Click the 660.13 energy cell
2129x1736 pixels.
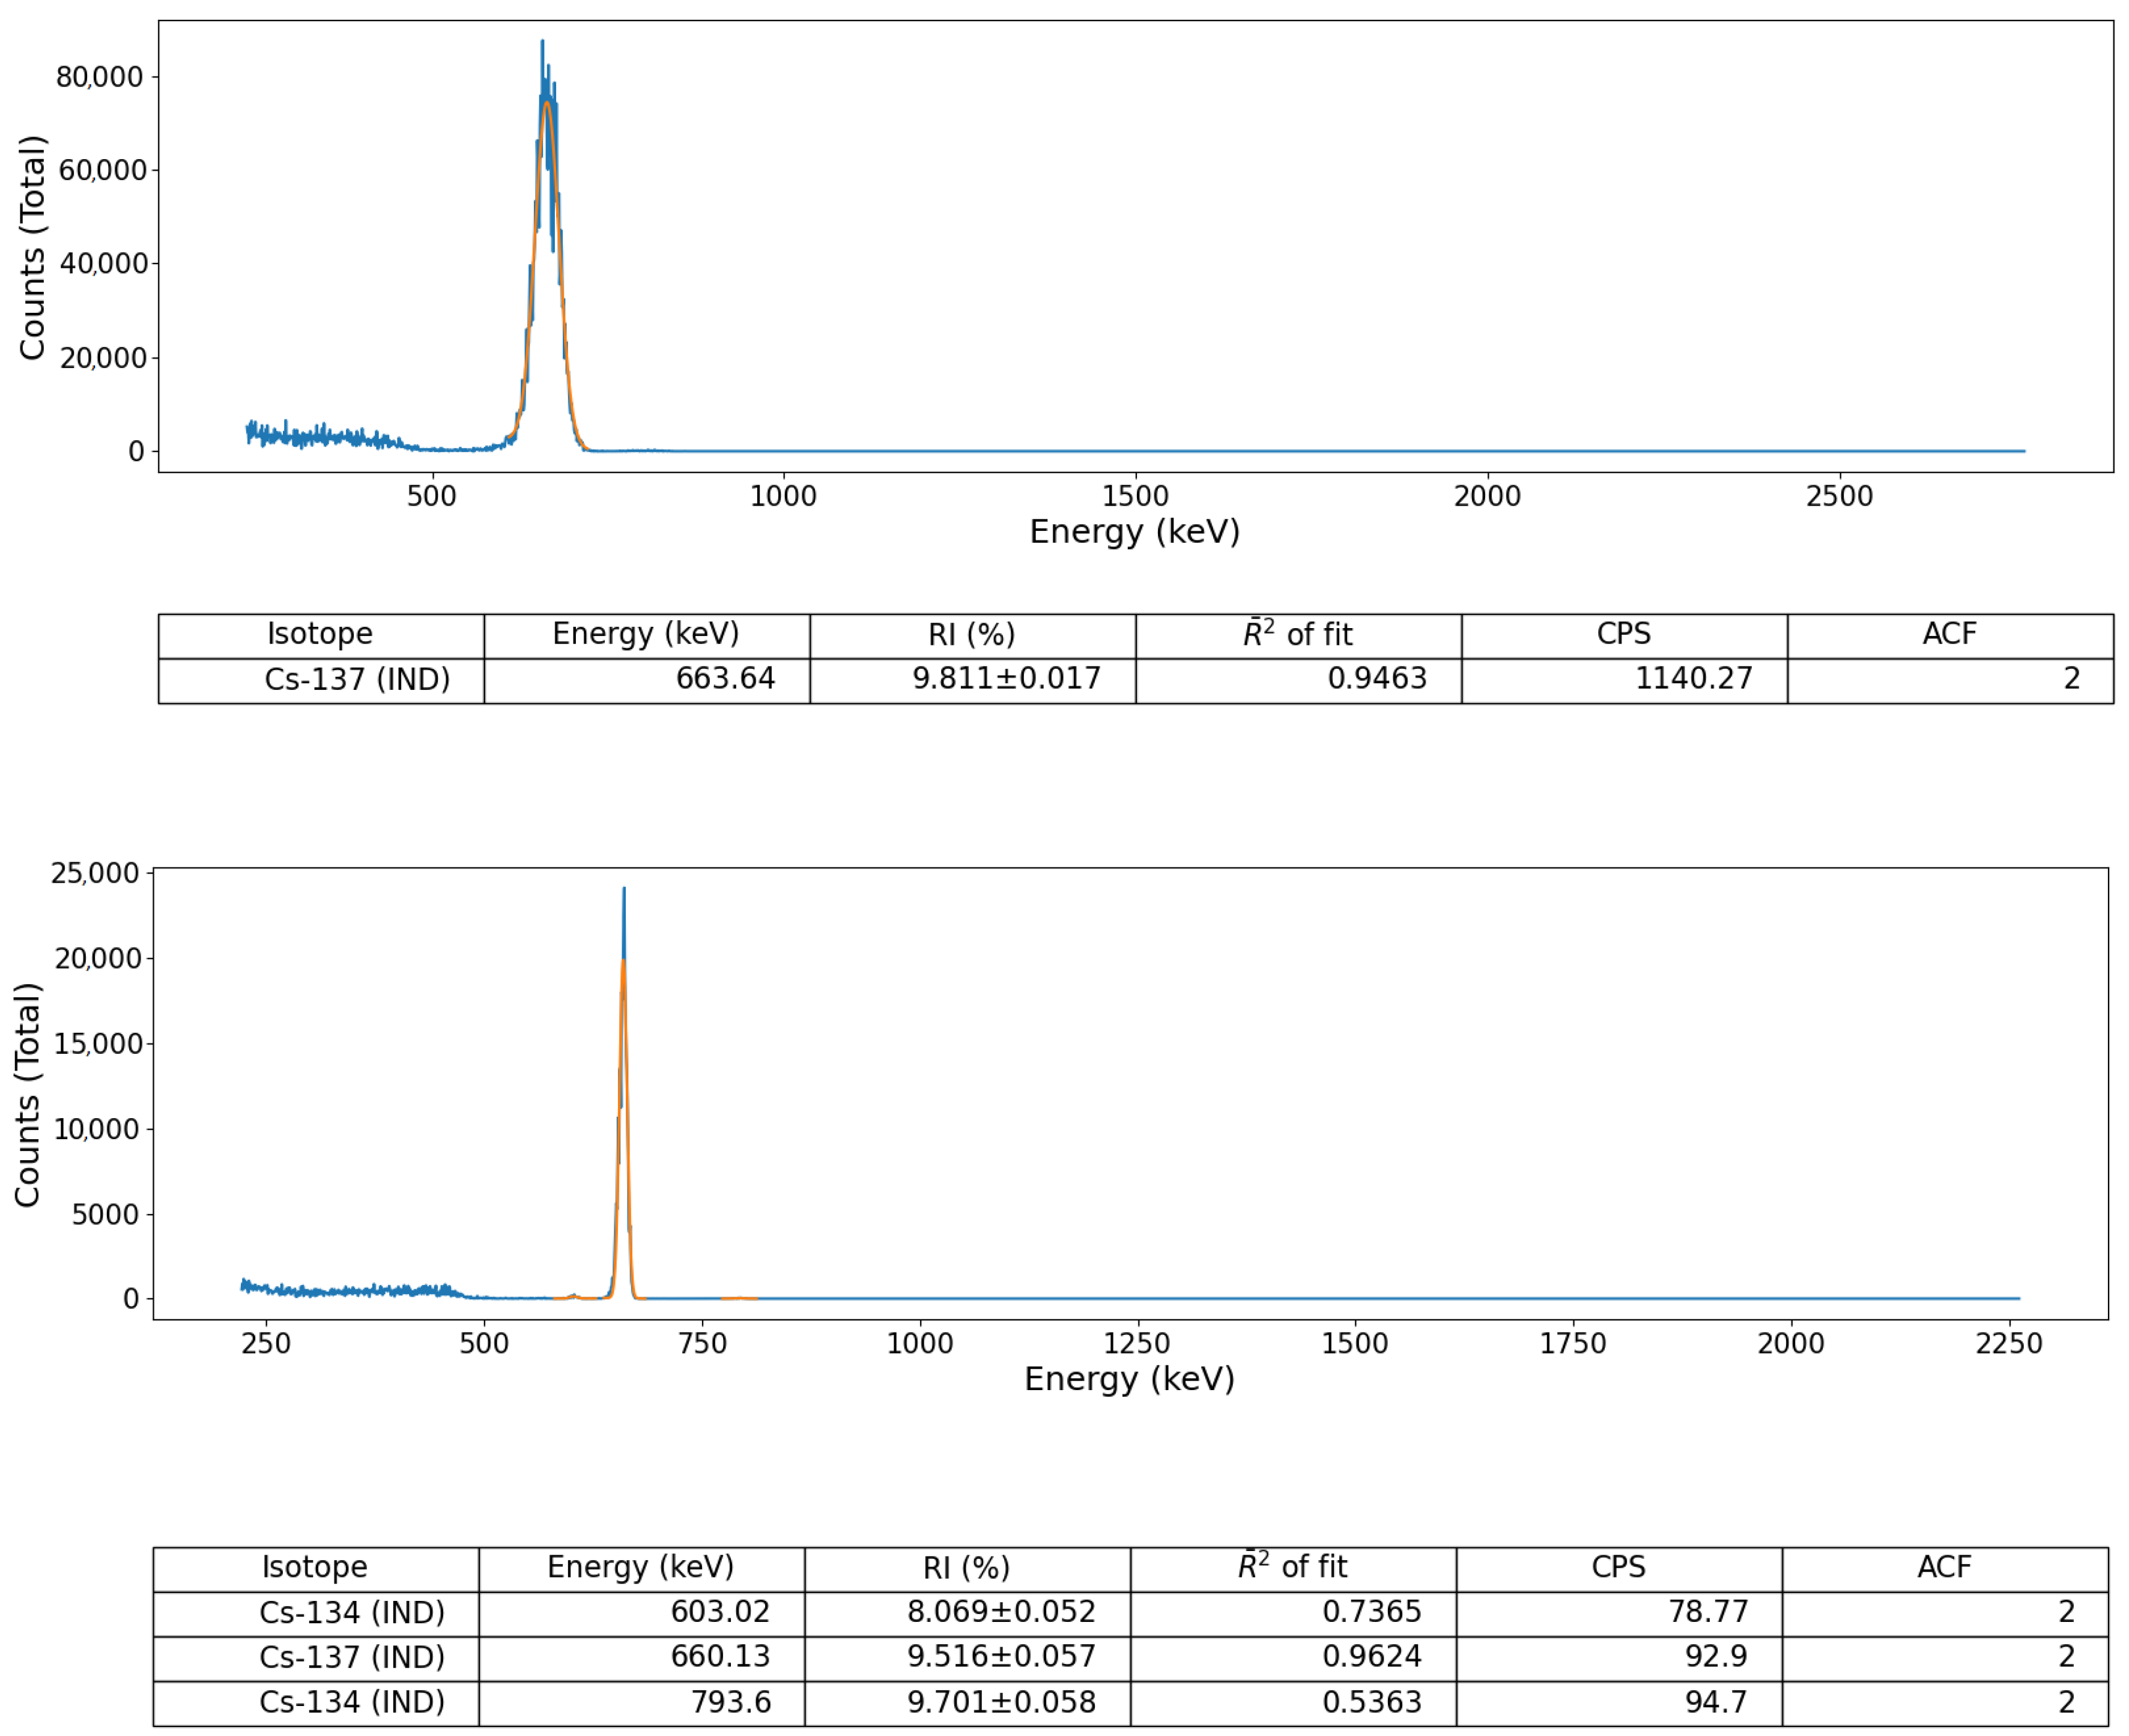[720, 1657]
